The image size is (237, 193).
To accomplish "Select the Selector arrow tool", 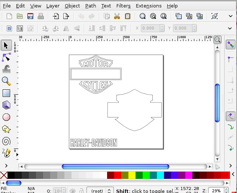I will pyautogui.click(x=6, y=45).
